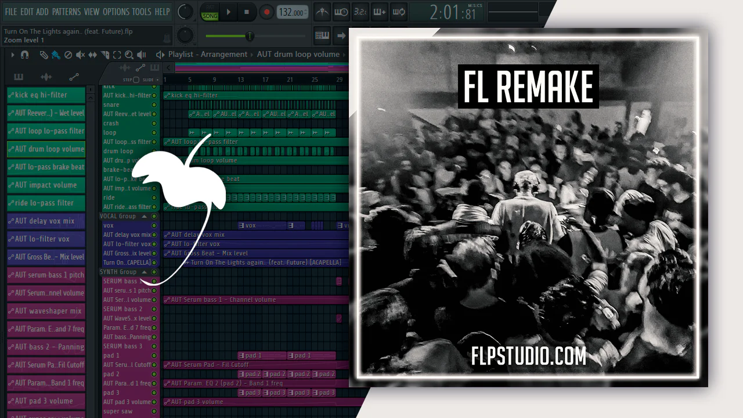Select the playlist Delete tool
The image size is (743, 418).
click(68, 55)
